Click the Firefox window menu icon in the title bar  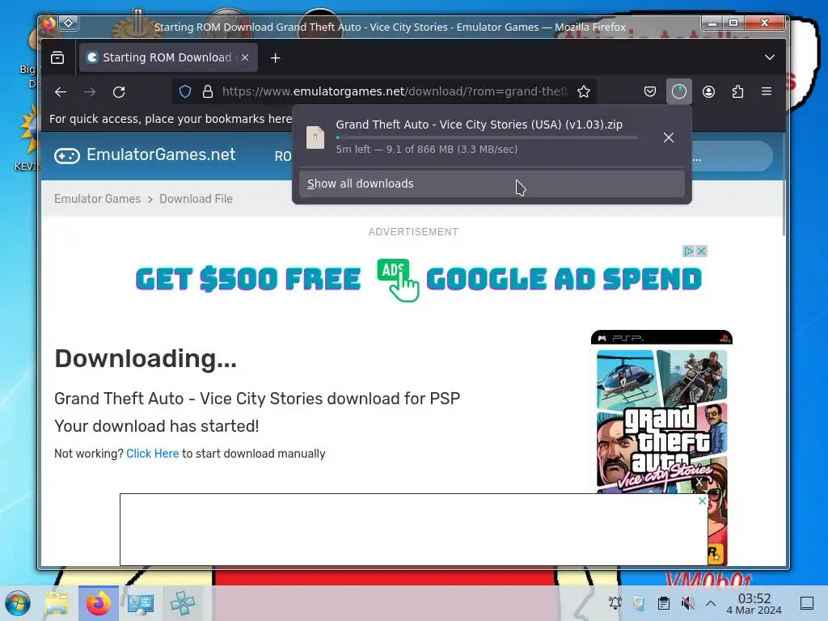pyautogui.click(x=49, y=23)
